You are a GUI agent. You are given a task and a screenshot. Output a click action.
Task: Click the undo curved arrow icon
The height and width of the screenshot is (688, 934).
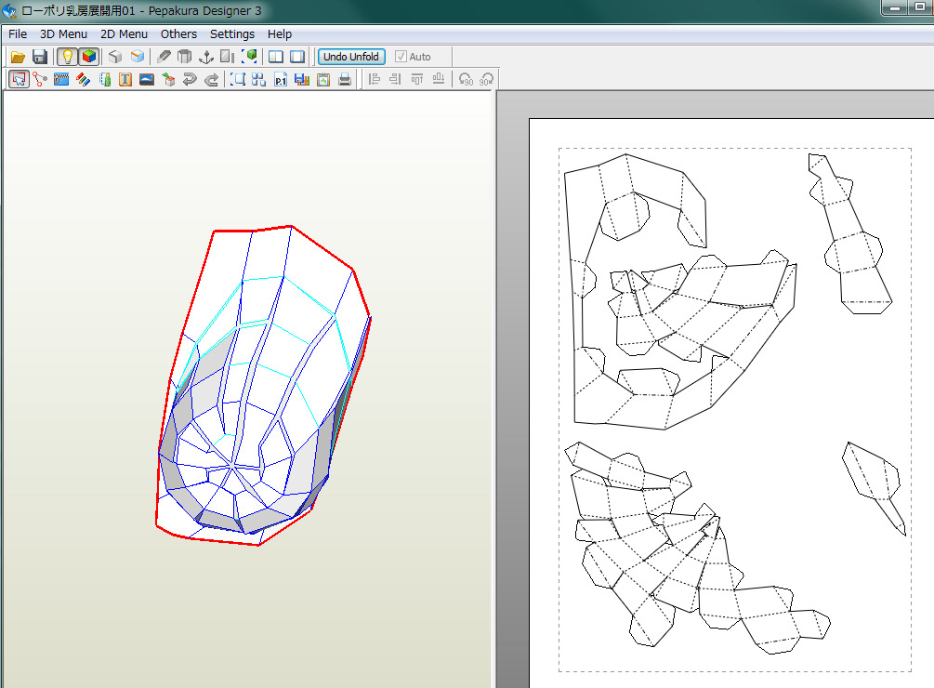click(190, 80)
